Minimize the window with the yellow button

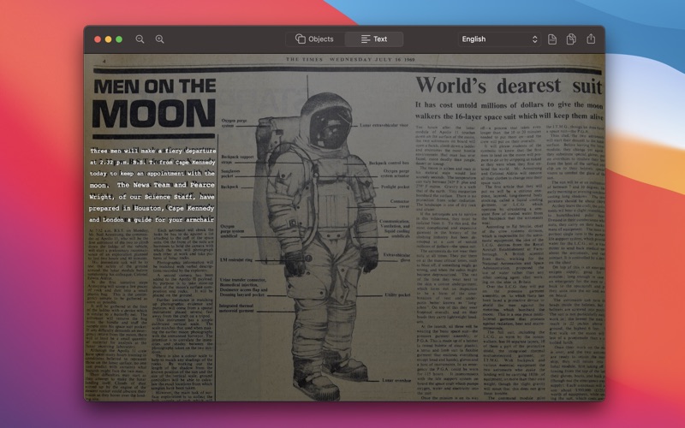109,39
